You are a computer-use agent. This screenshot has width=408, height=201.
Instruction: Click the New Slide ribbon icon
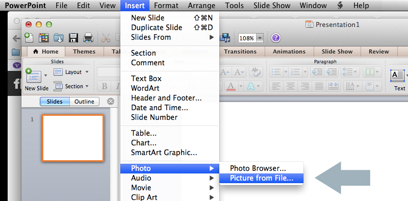point(33,76)
